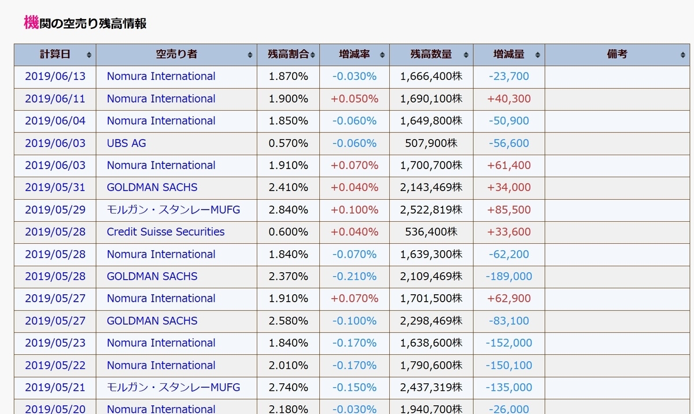Open GOLDMAN SACHS link for 2019/05/31
Image resolution: width=694 pixels, height=414 pixels.
click(152, 188)
